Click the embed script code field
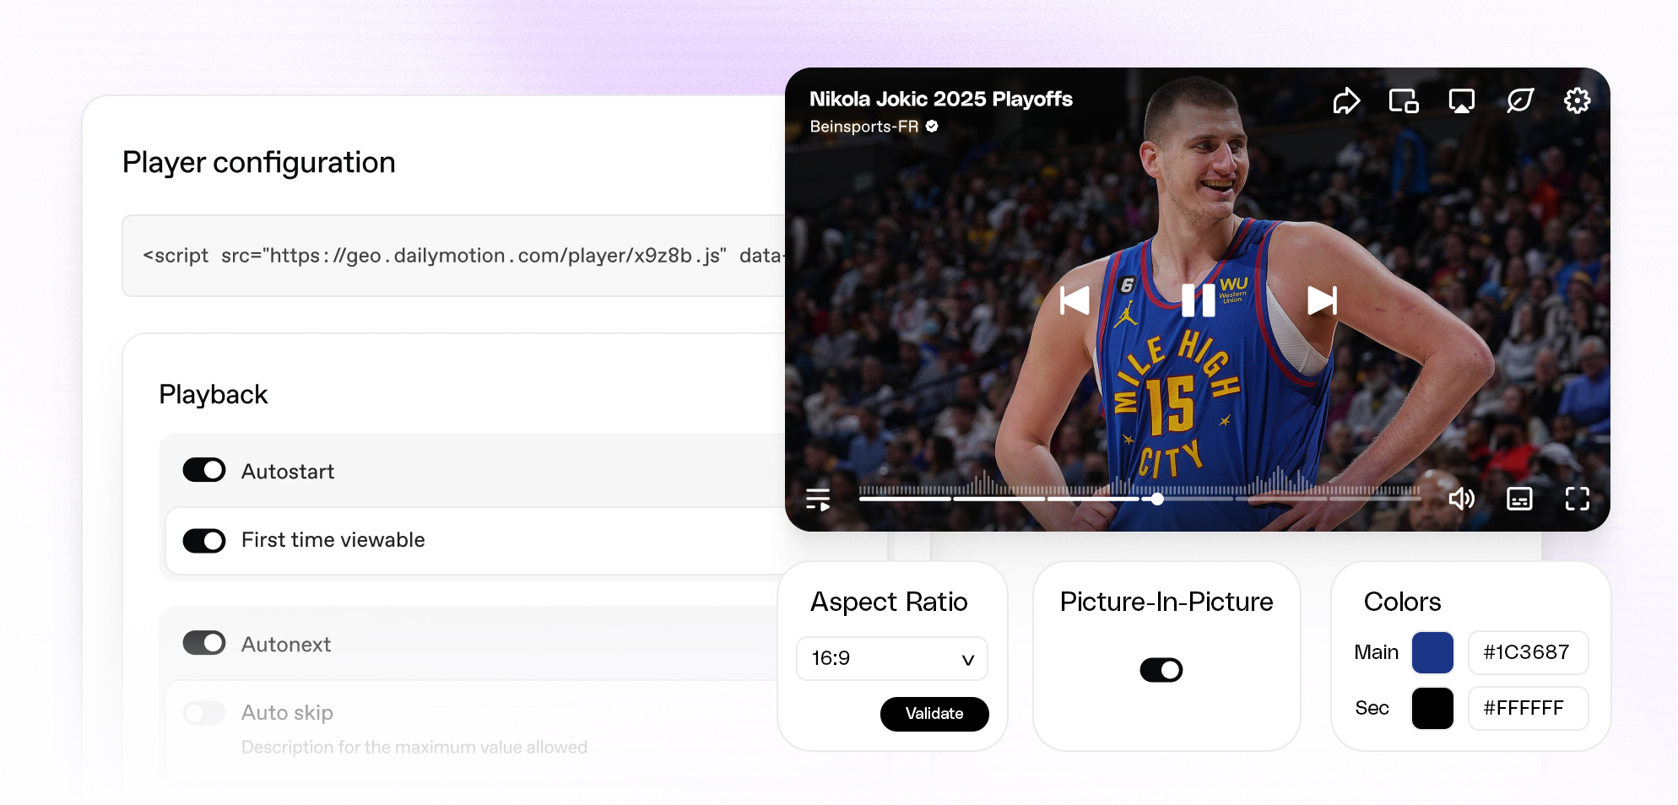Screen dimensions: 1678x805 pyautogui.click(x=454, y=256)
